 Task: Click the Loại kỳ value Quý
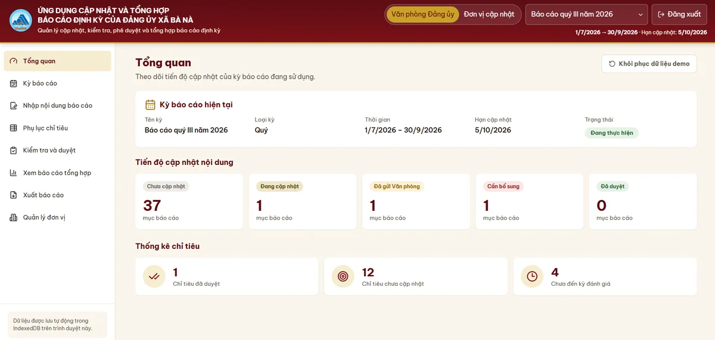(x=262, y=130)
